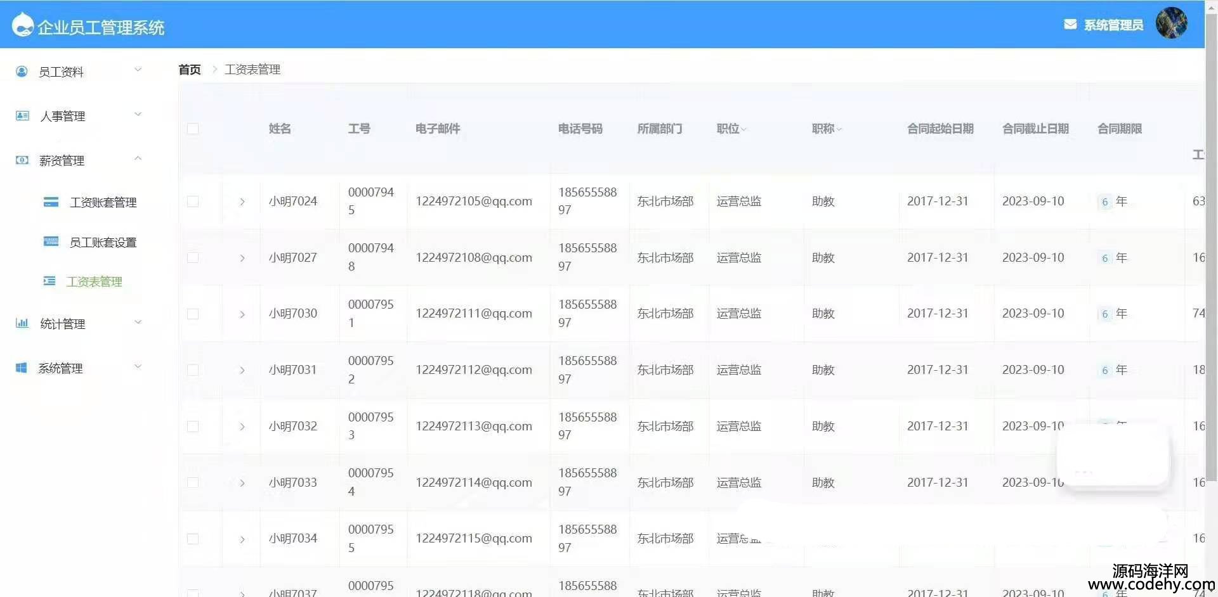Open the 职位 column filter dropdown
The width and height of the screenshot is (1218, 597).
click(743, 129)
